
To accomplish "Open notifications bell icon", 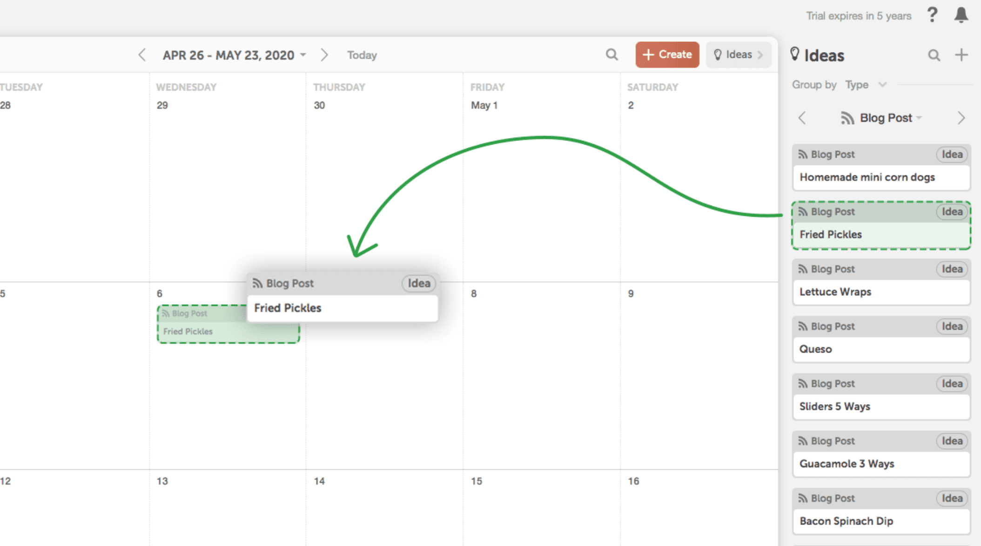I will point(961,15).
